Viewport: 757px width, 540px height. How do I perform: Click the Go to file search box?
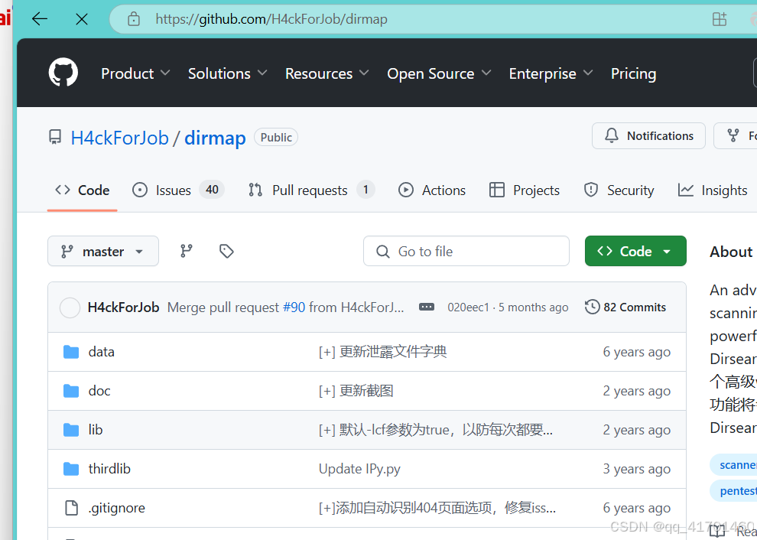466,251
